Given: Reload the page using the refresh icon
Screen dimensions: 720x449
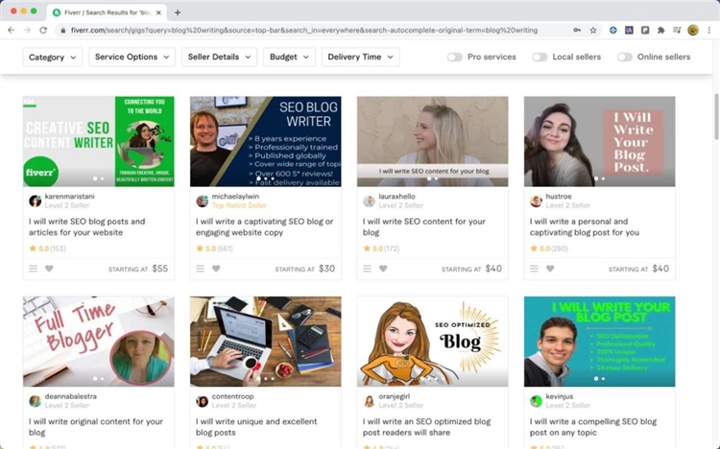Looking at the screenshot, I should pos(44,30).
